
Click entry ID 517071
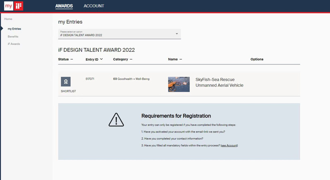pyautogui.click(x=90, y=78)
